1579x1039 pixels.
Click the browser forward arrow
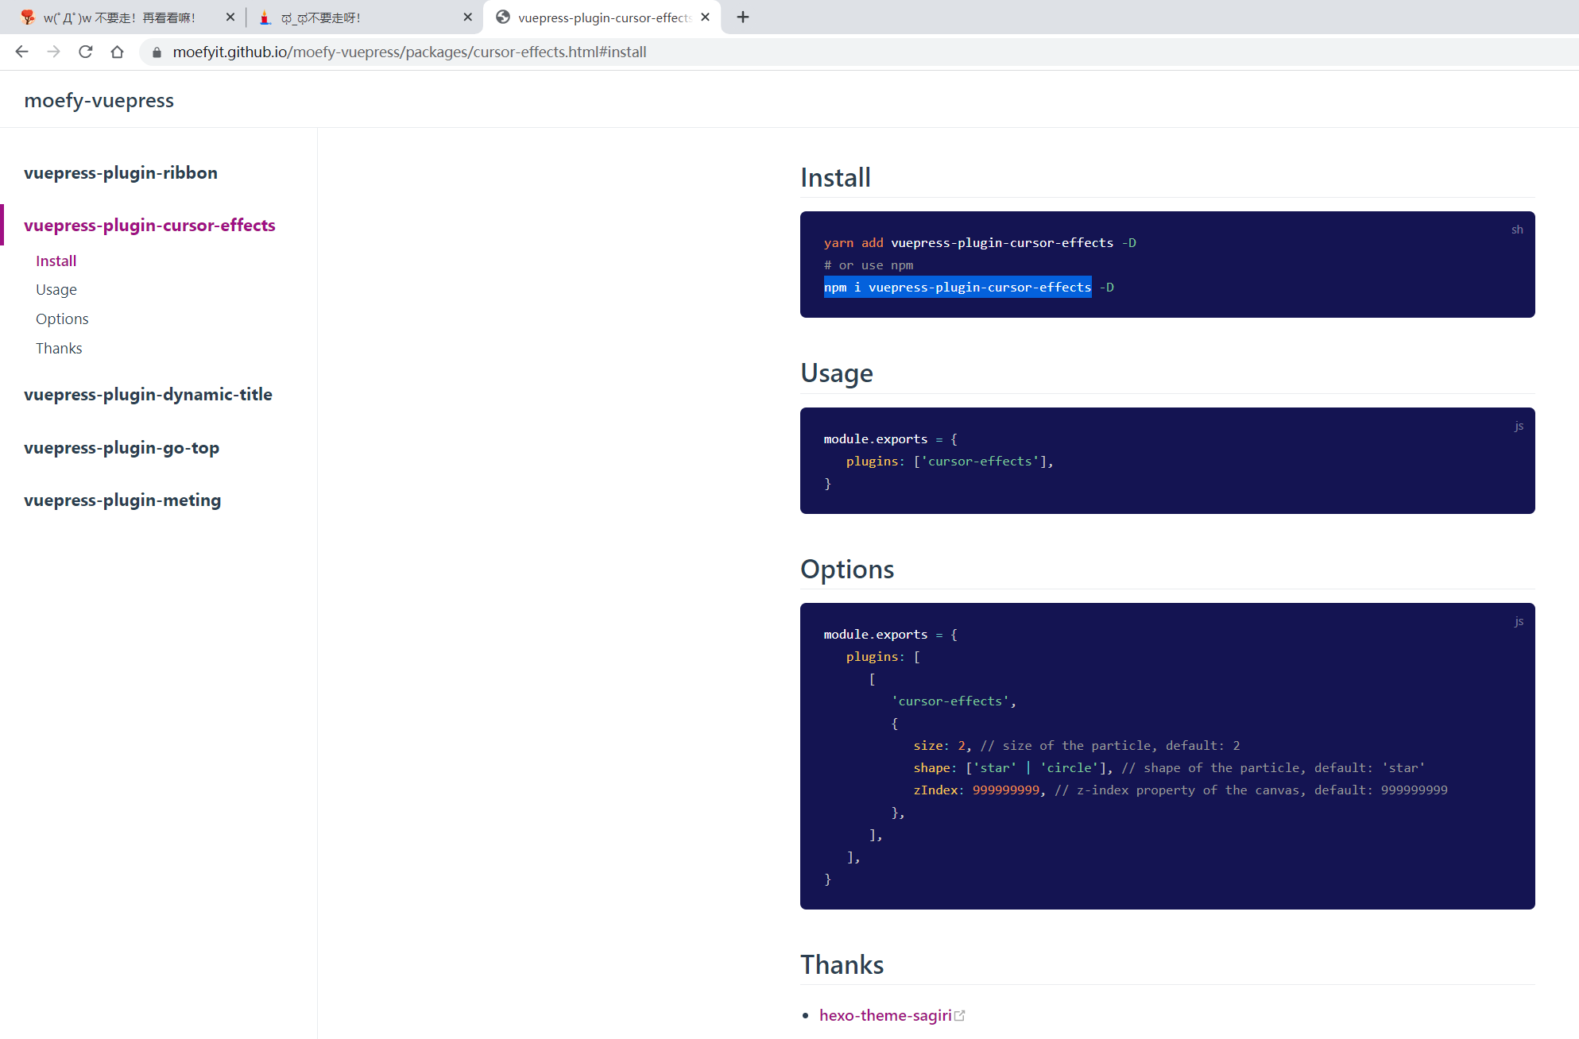pos(53,52)
